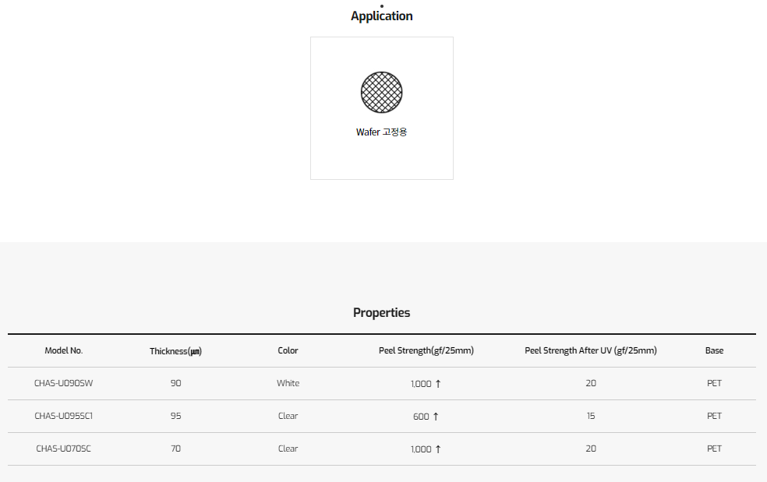
Task: Click the Thickness(㎛) column header
Action: [x=175, y=351]
